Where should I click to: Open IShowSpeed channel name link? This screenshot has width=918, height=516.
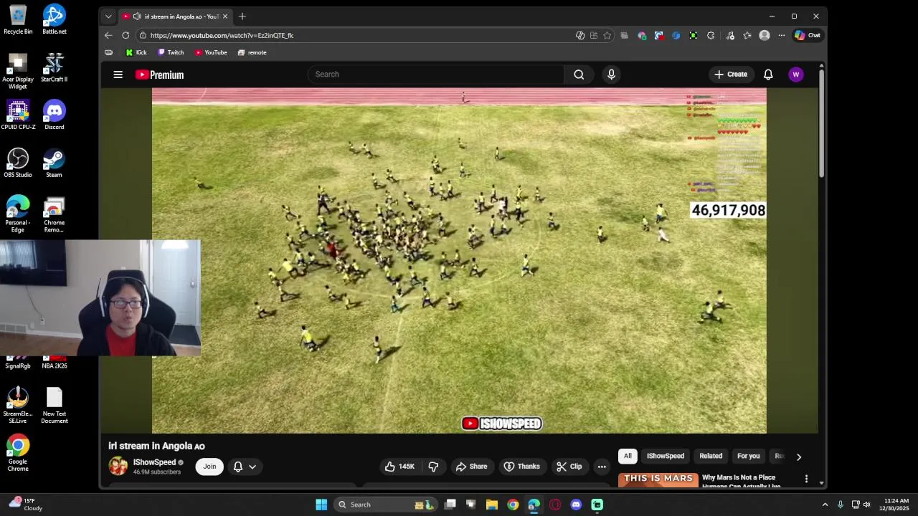pyautogui.click(x=154, y=462)
